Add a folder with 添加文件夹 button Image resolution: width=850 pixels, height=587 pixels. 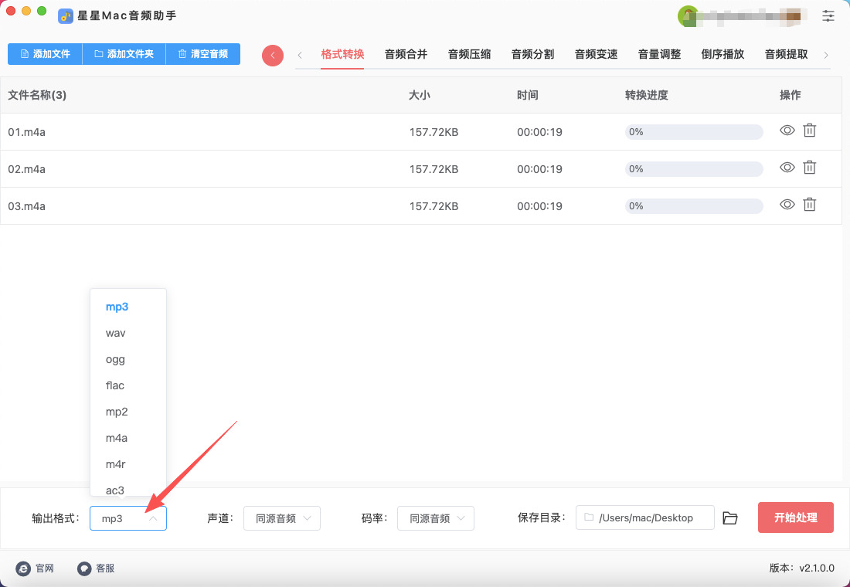(x=124, y=54)
